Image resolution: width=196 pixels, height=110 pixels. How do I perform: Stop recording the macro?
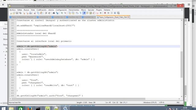(x=108, y=13)
